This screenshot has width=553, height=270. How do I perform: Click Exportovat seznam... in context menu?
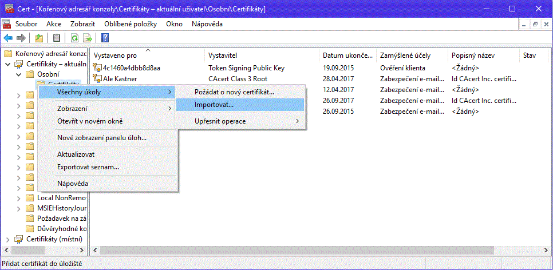tap(88, 167)
